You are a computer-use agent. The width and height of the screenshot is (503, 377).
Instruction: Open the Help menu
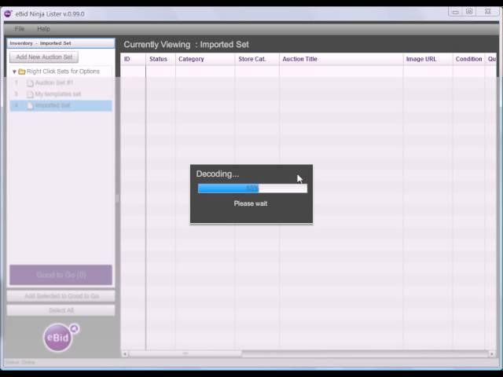(43, 29)
